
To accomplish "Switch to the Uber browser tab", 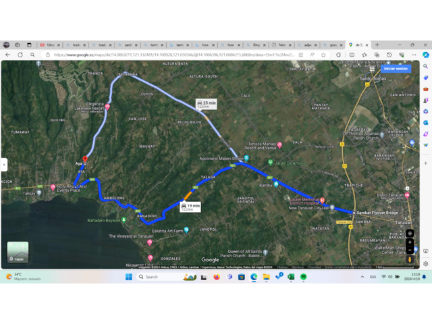I will tap(50, 45).
